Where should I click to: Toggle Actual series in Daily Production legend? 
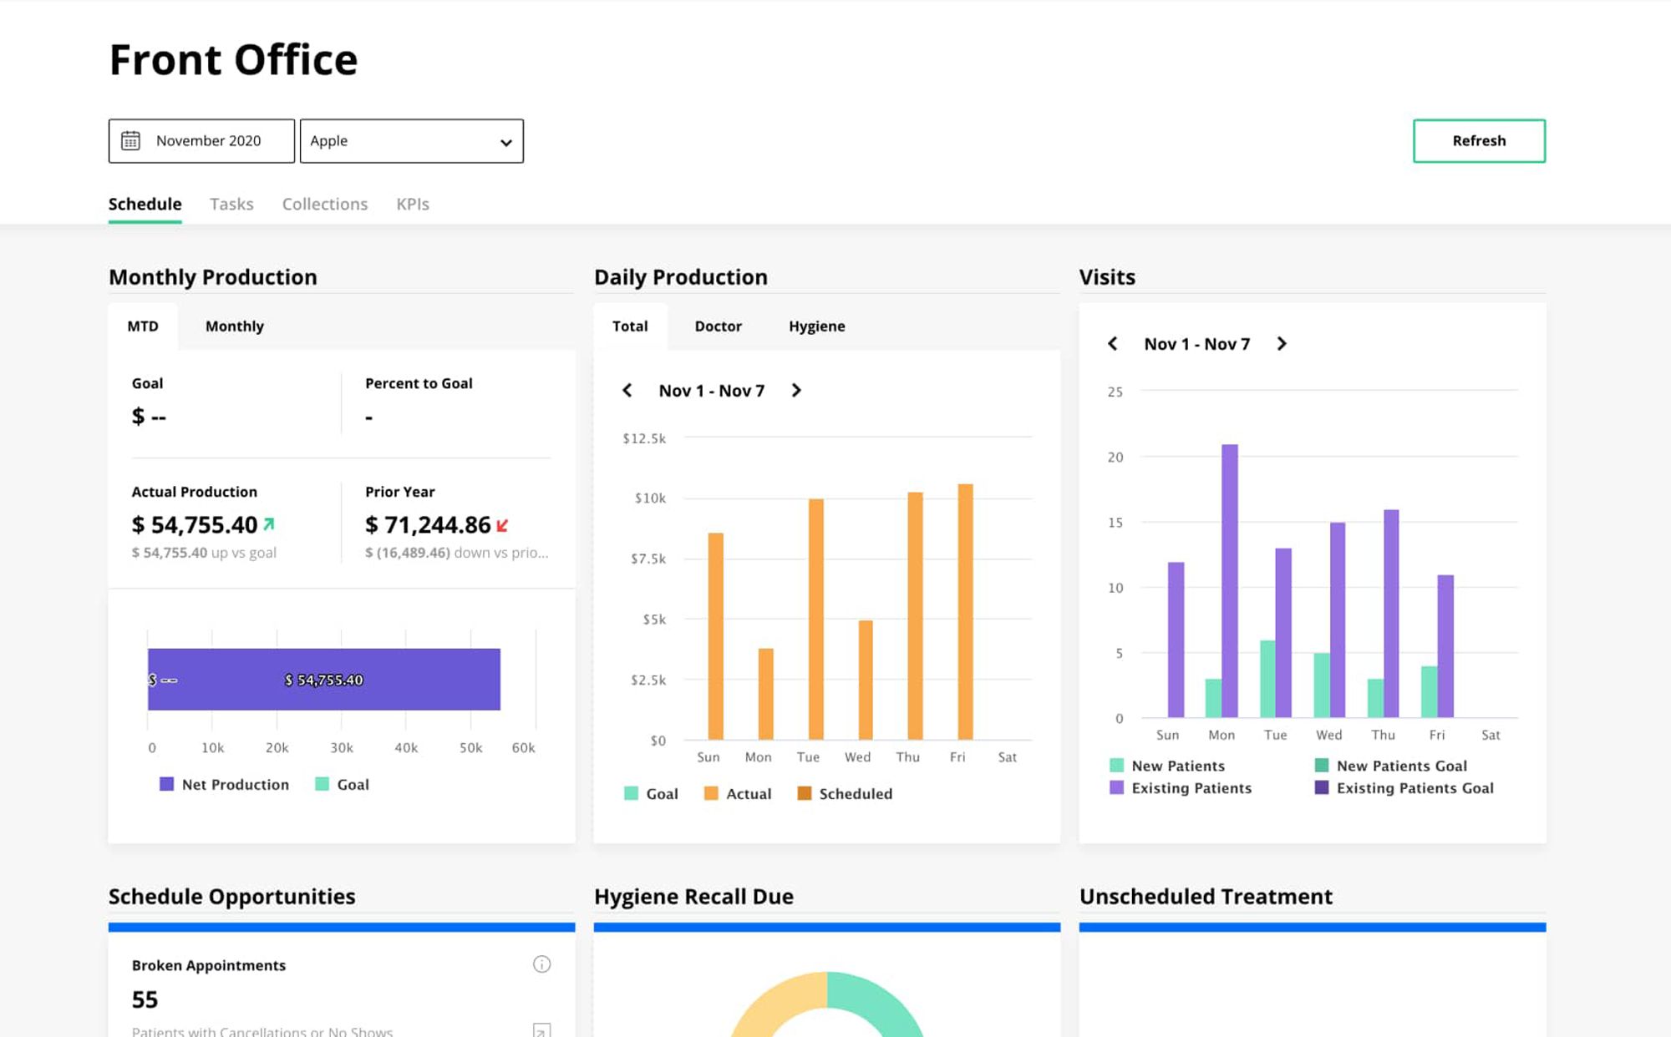click(738, 793)
